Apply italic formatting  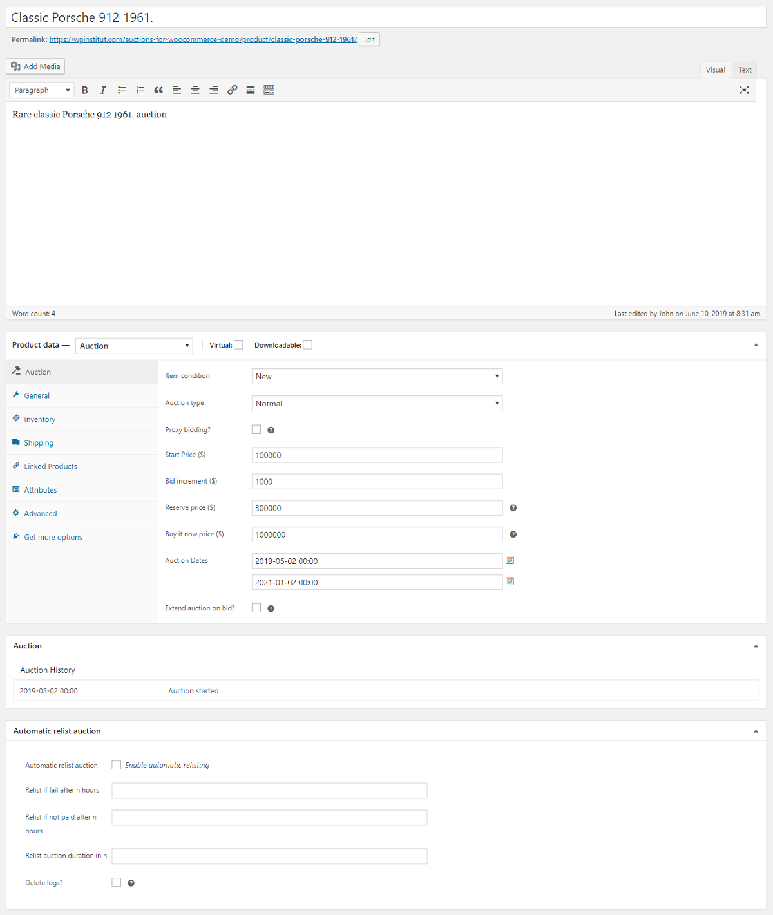(102, 90)
